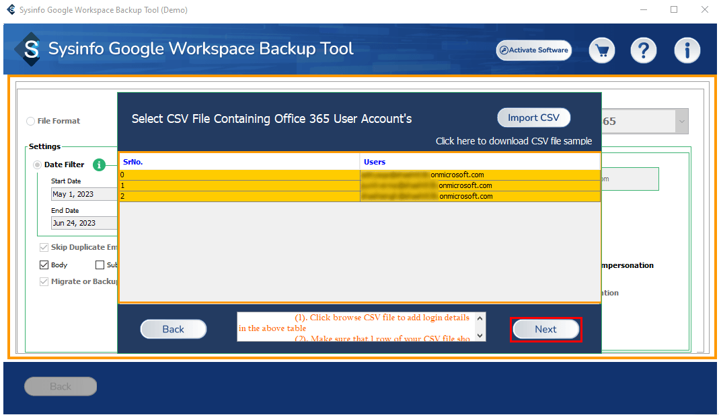Click Activate Software button
This screenshot has width=719, height=415.
point(534,50)
